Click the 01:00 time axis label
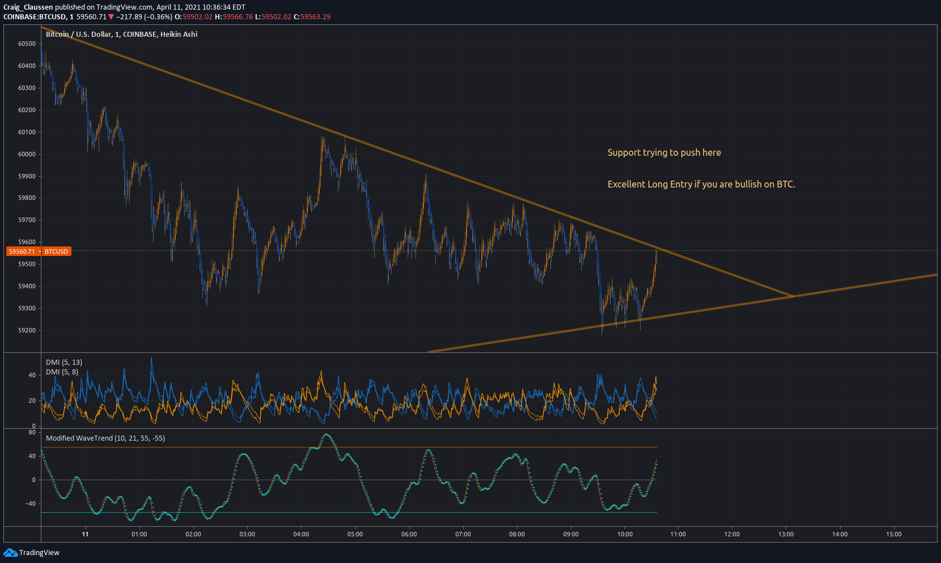 (139, 534)
